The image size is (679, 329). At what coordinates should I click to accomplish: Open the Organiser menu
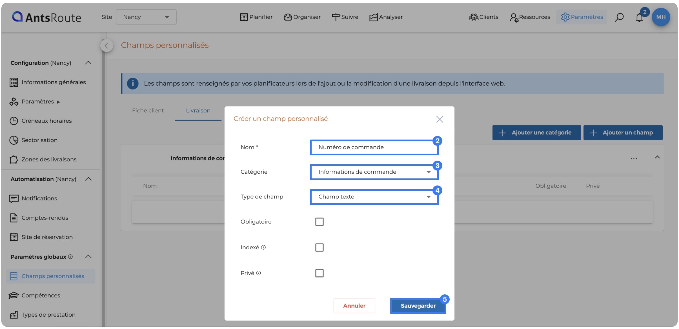click(x=302, y=17)
